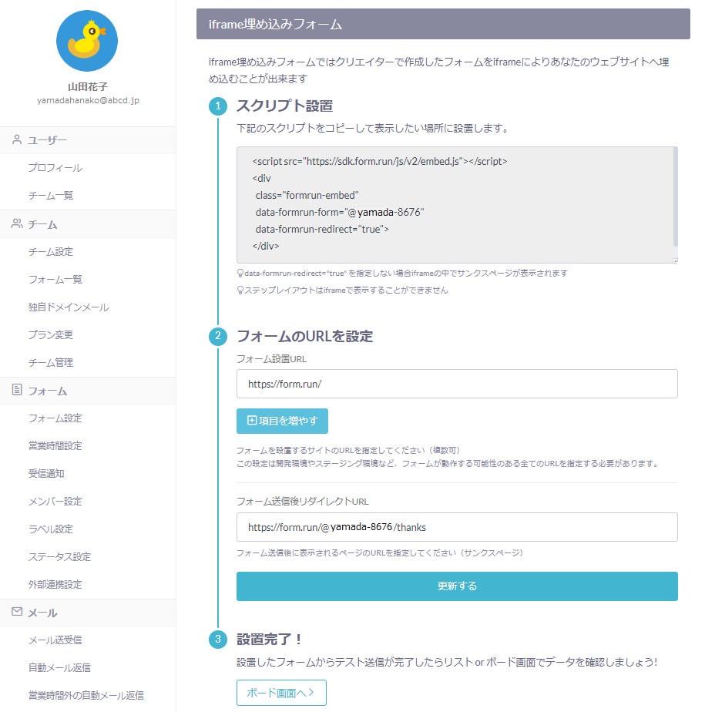Click the ステップレイアウト note text

[x=342, y=291]
